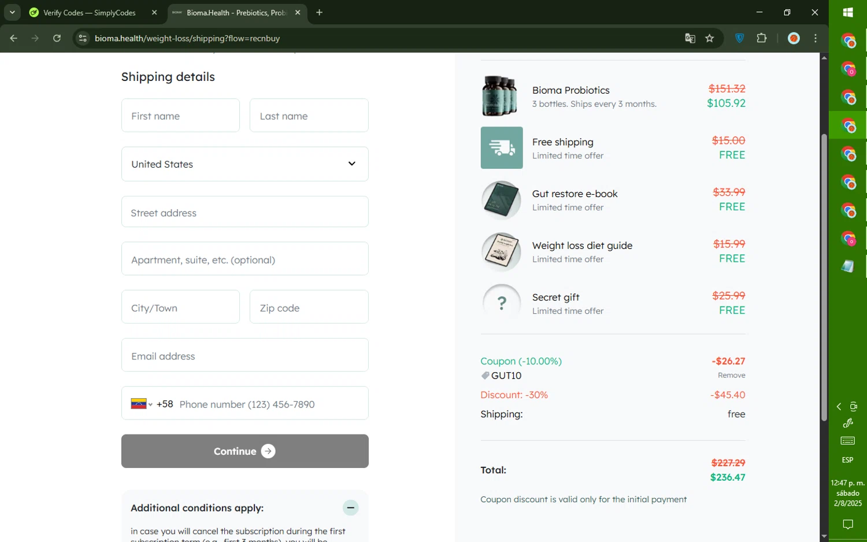Switch to Verify Codes SimplyCodes tab
The width and height of the screenshot is (867, 542).
(90, 12)
